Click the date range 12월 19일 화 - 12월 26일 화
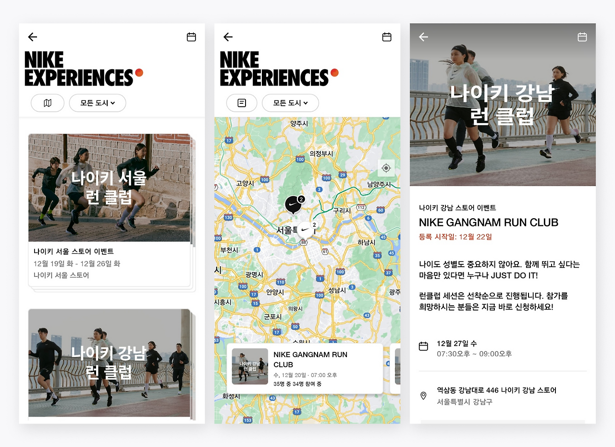Screen dimensions: 615x447 77,263
